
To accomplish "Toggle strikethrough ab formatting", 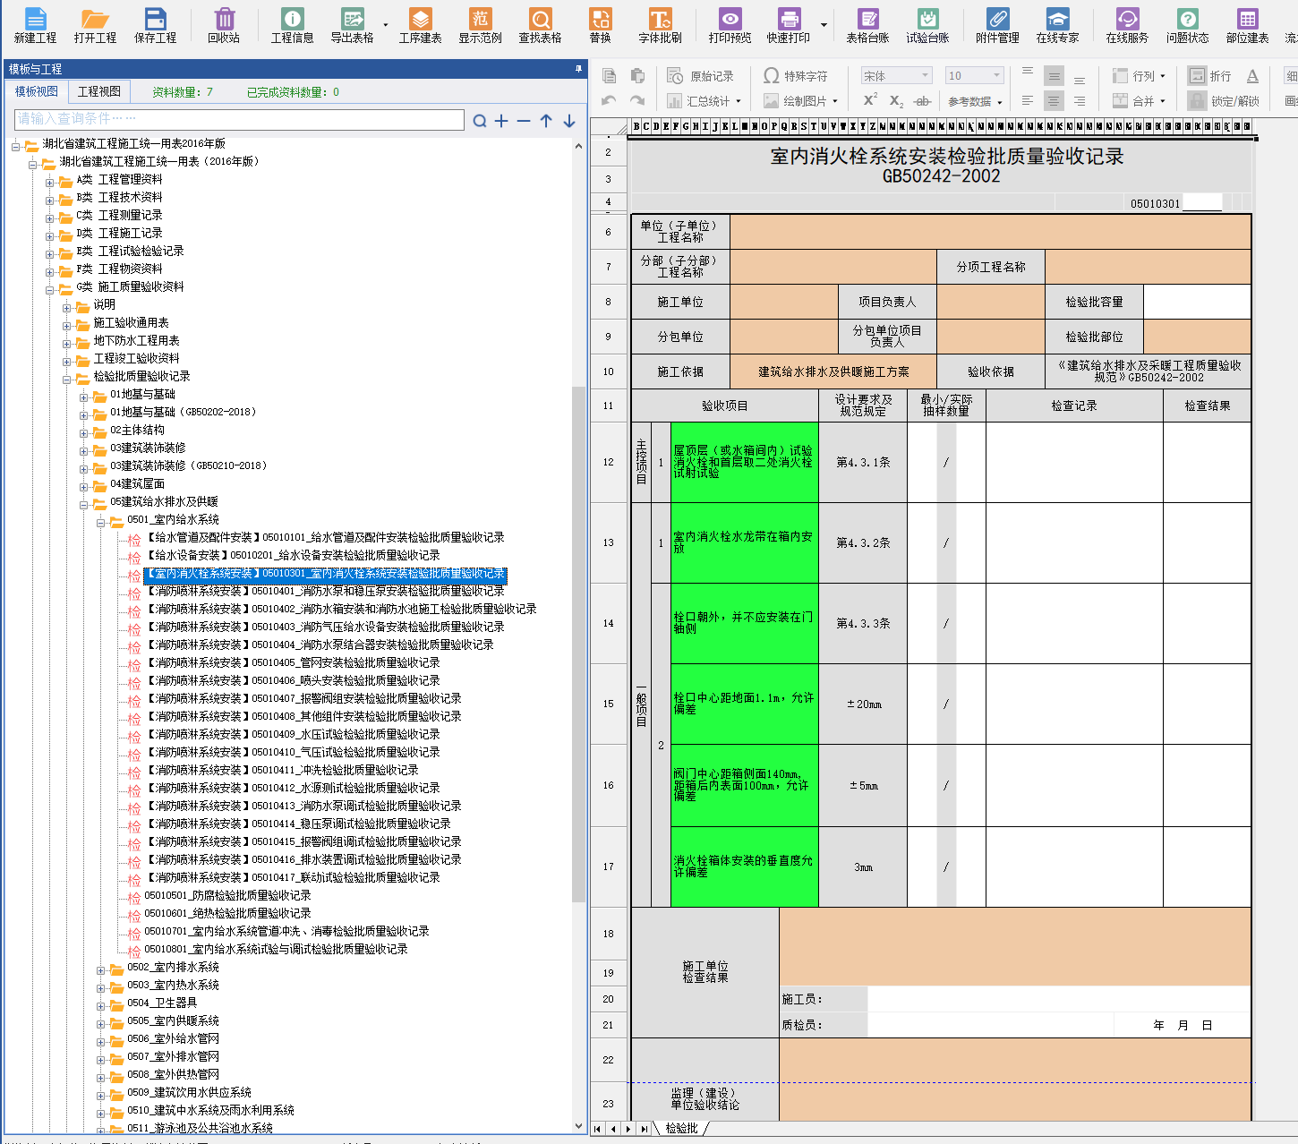I will tap(923, 101).
